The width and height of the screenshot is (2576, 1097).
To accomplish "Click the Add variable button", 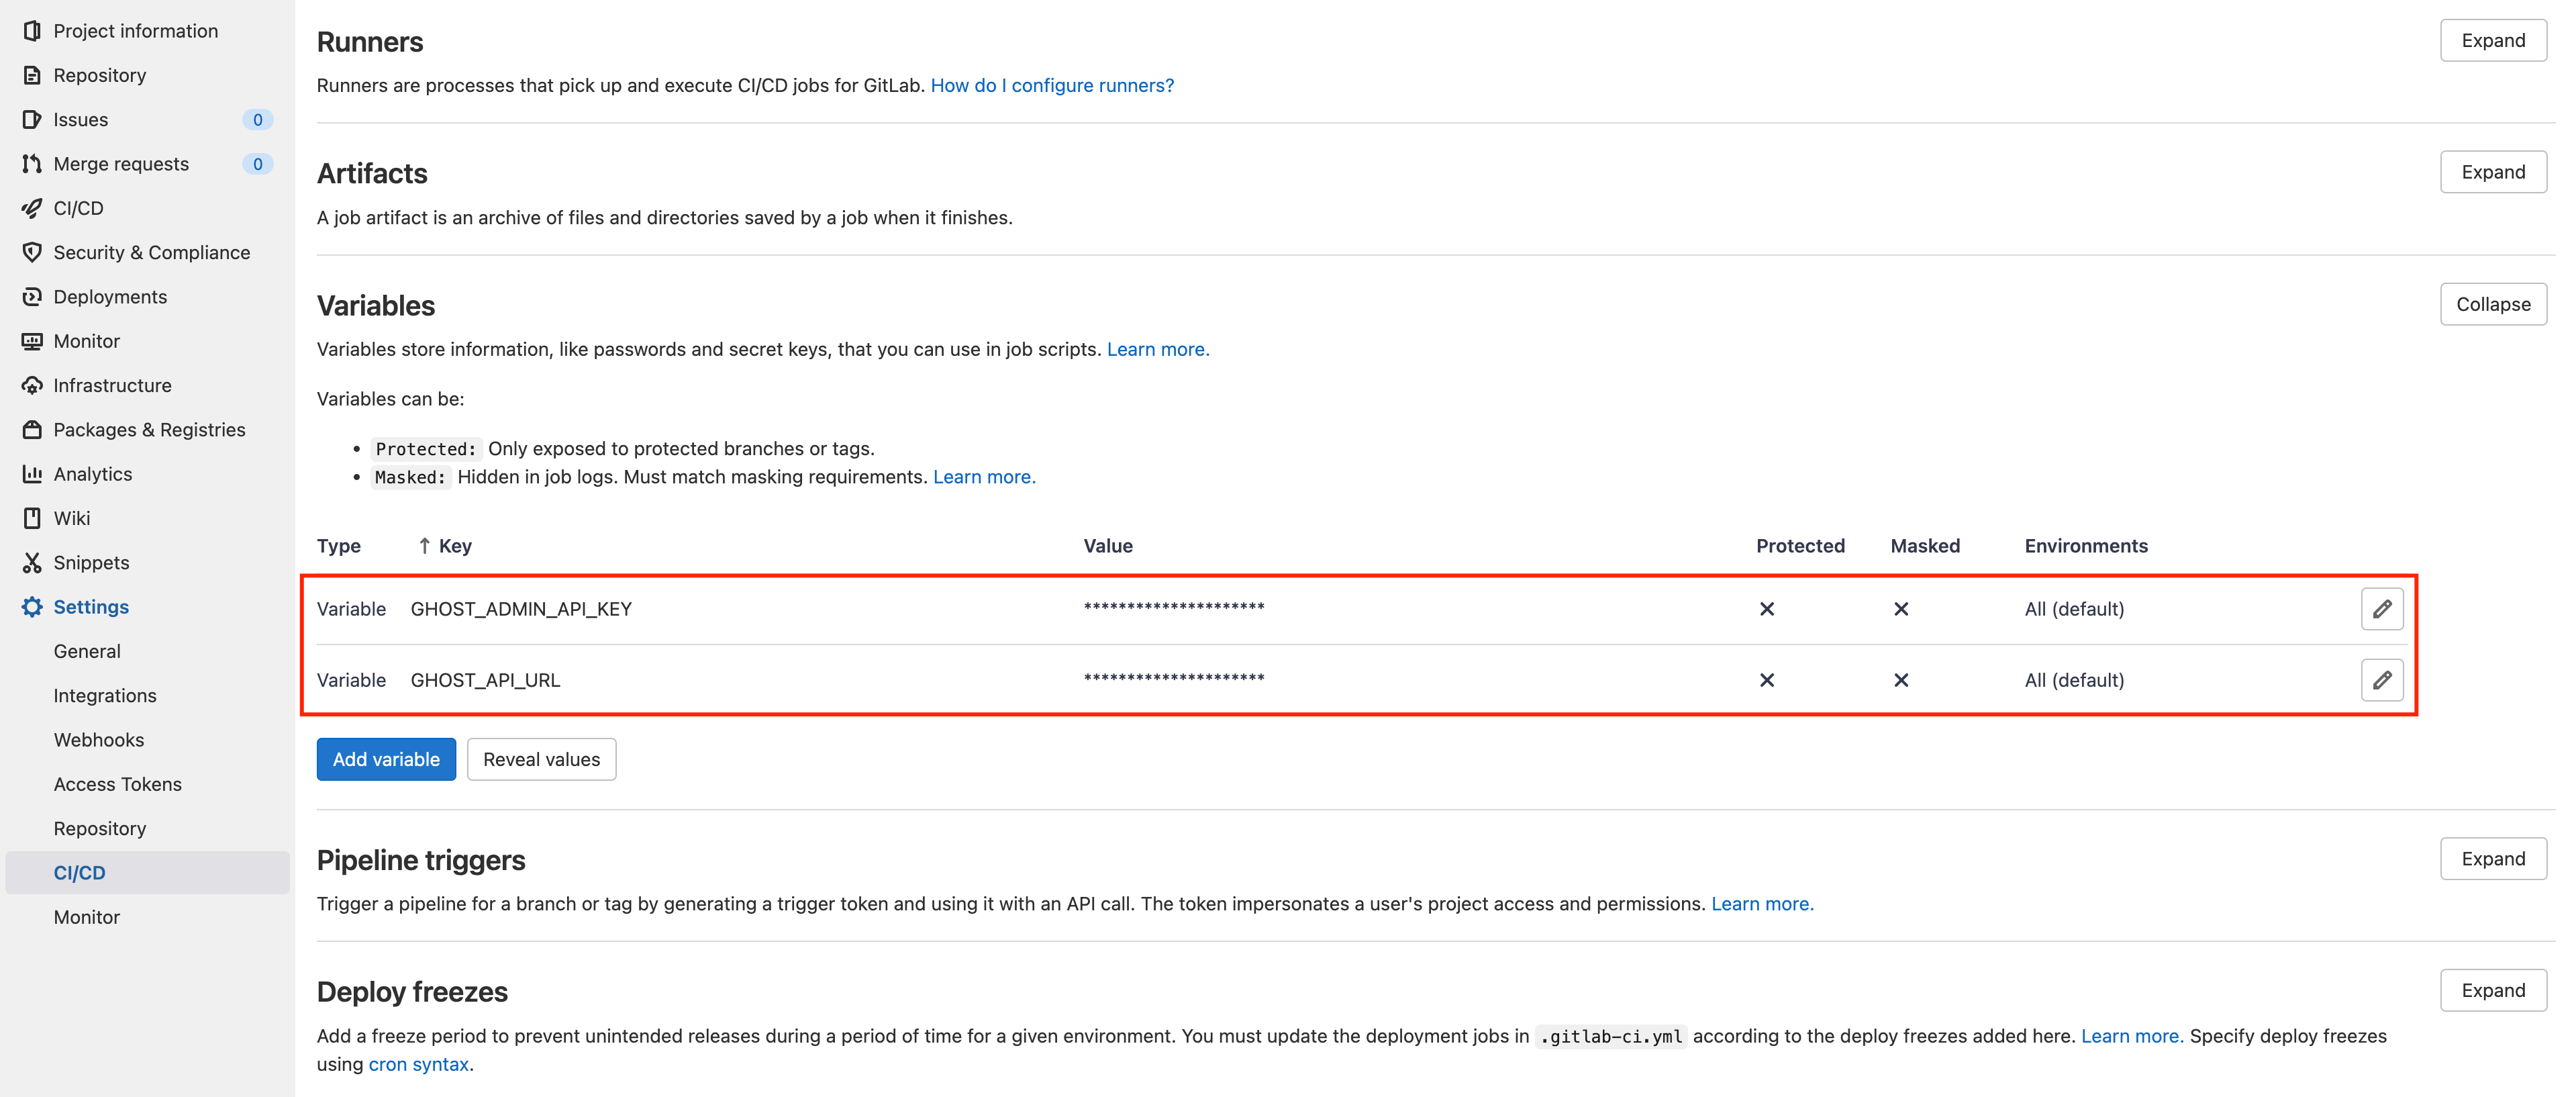I will pos(386,759).
